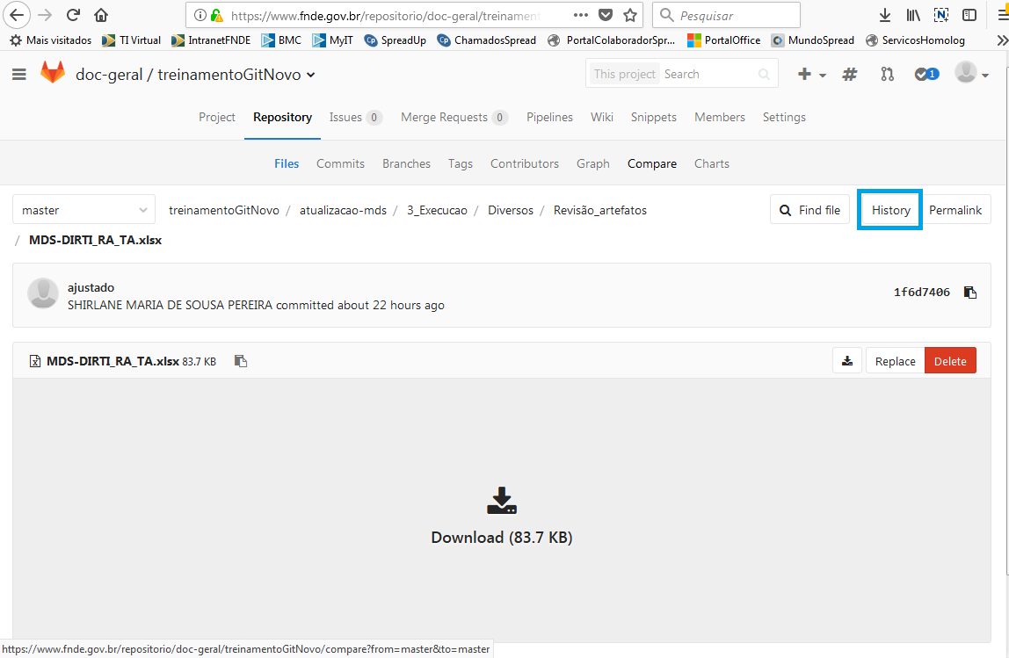Image resolution: width=1009 pixels, height=658 pixels.
Task: Open Todos via the checkmark badge icon
Action: [923, 74]
